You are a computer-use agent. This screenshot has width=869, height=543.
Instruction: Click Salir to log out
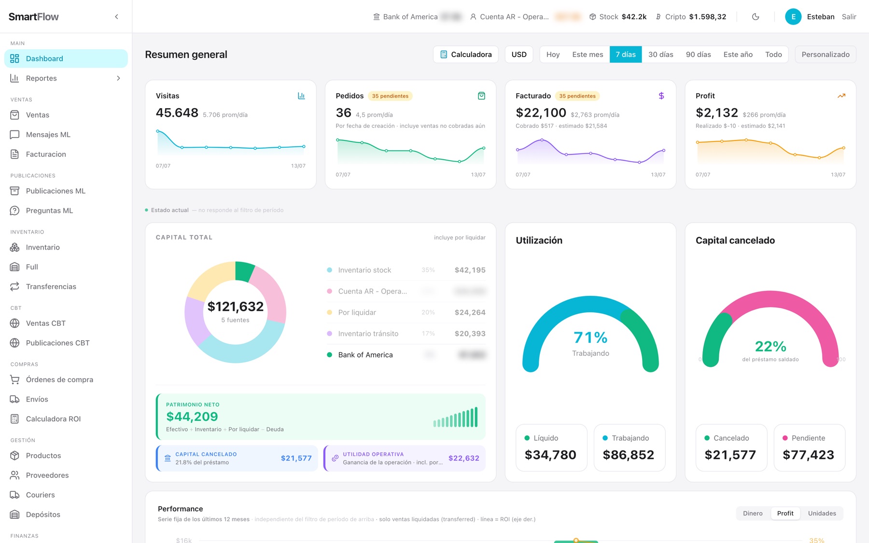849,16
